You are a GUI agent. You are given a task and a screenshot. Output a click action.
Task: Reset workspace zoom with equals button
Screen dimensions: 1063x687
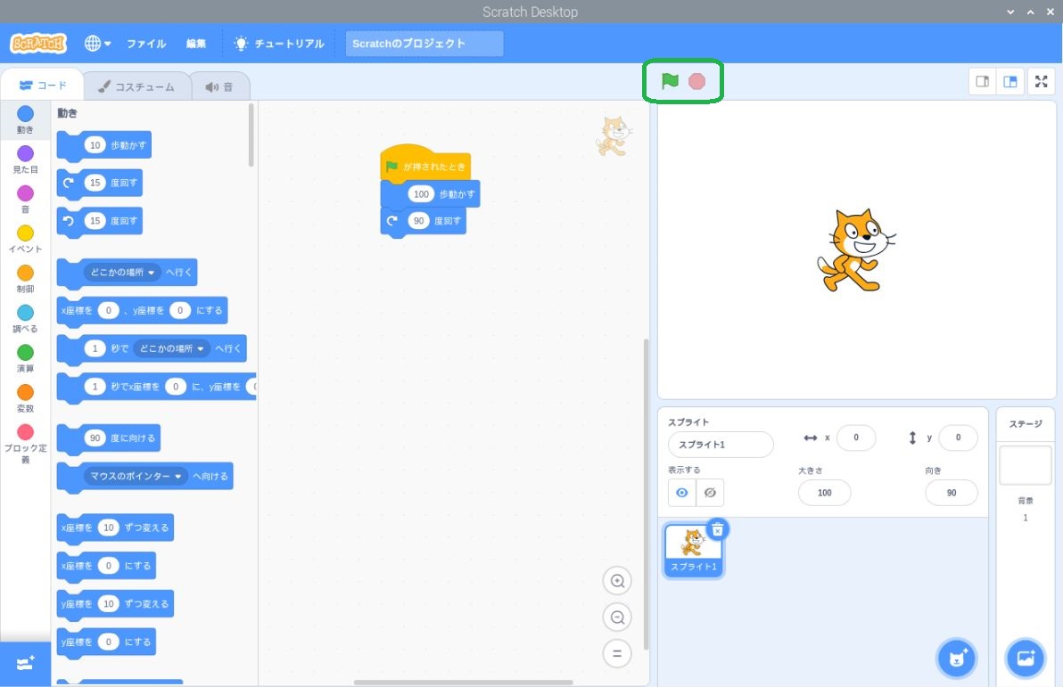[617, 654]
